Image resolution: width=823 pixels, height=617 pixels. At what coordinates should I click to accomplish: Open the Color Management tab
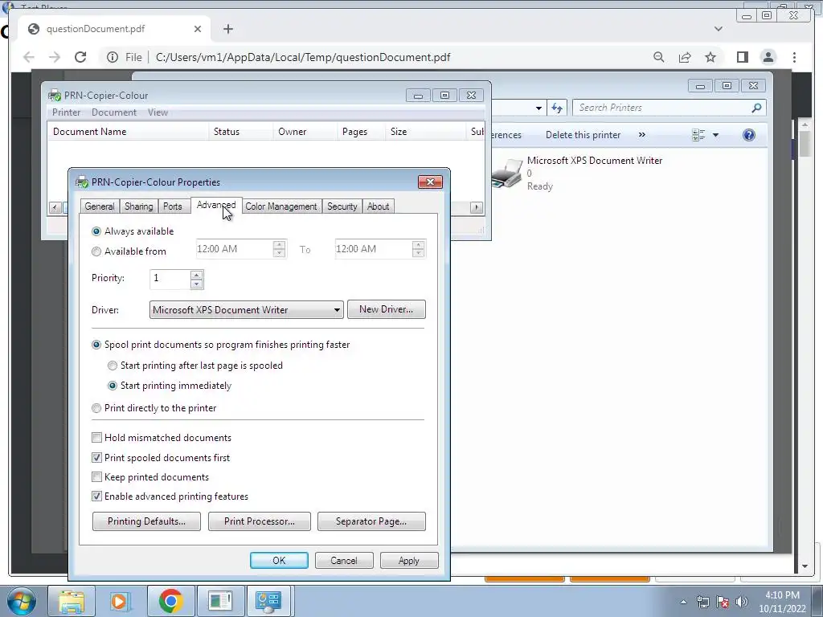280,206
